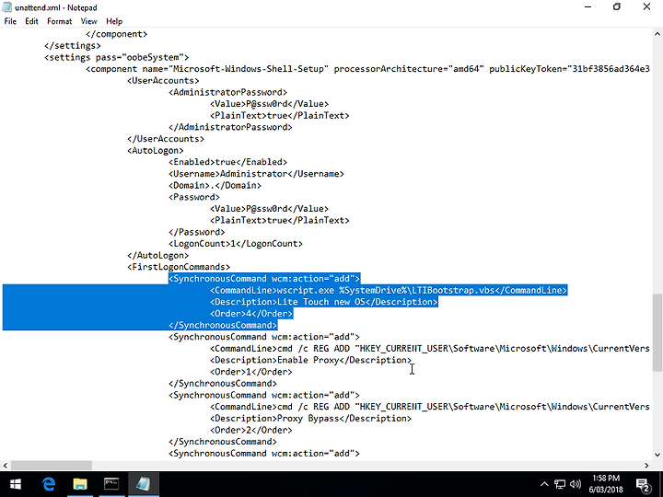The width and height of the screenshot is (663, 497).
Task: Show hidden tray icons chevron
Action: click(x=544, y=484)
